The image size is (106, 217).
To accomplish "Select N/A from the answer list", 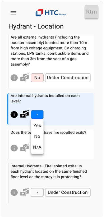I will (x=37, y=147).
